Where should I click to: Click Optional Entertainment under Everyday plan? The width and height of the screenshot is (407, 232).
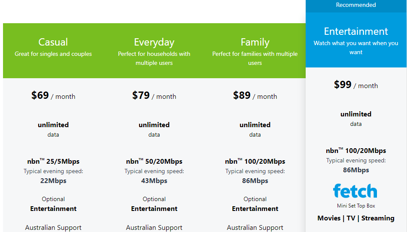click(x=154, y=205)
